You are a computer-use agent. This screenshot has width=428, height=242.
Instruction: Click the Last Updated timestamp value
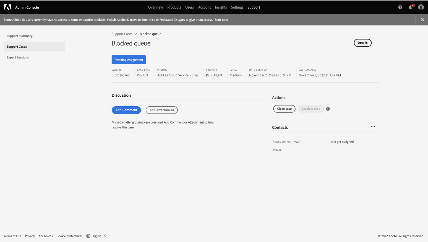[x=320, y=75]
